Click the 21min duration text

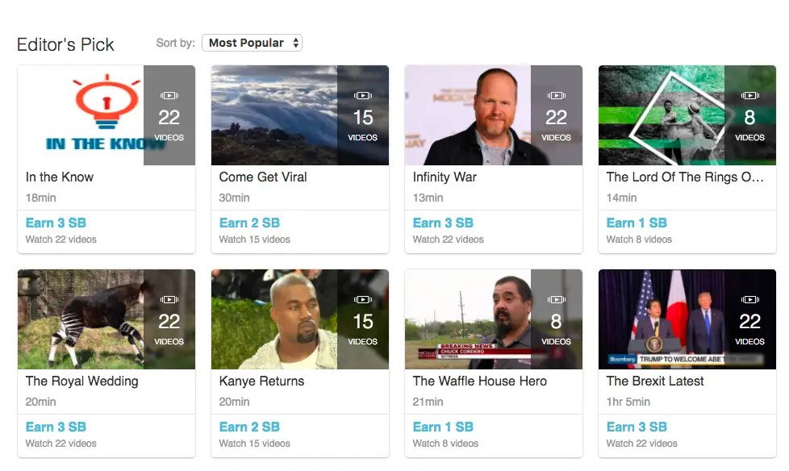[x=428, y=402]
